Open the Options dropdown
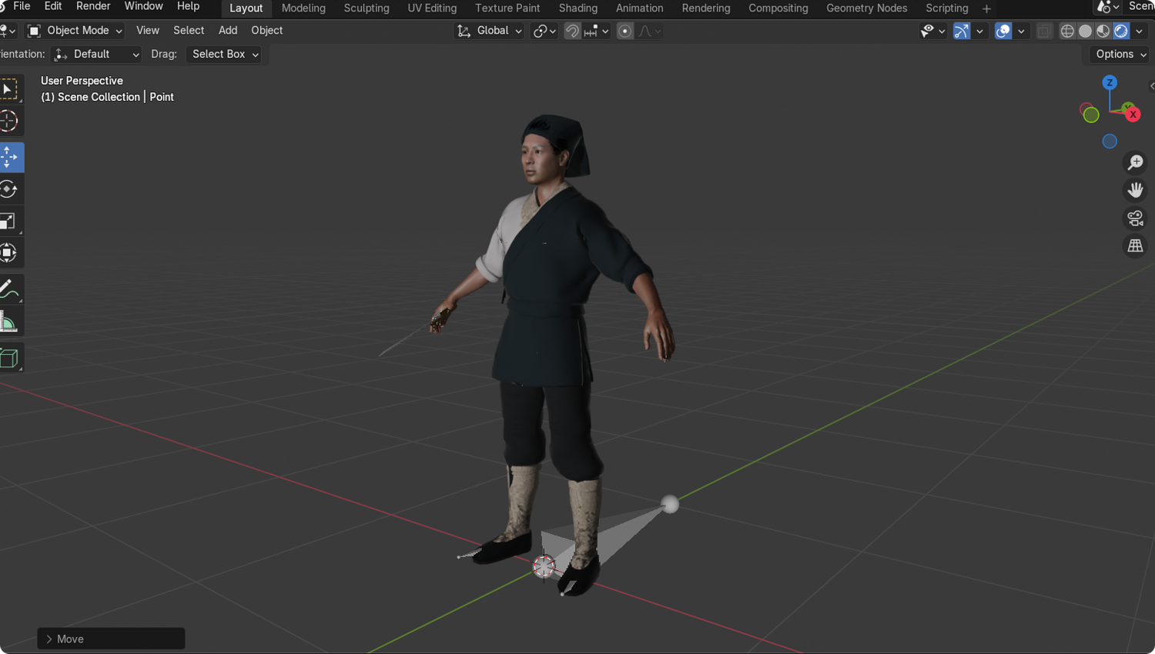 1120,54
